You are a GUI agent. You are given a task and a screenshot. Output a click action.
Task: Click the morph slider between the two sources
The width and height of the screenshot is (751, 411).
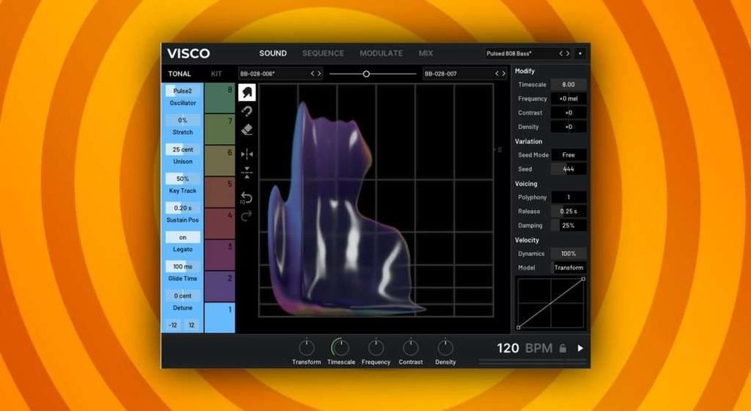[x=372, y=73]
